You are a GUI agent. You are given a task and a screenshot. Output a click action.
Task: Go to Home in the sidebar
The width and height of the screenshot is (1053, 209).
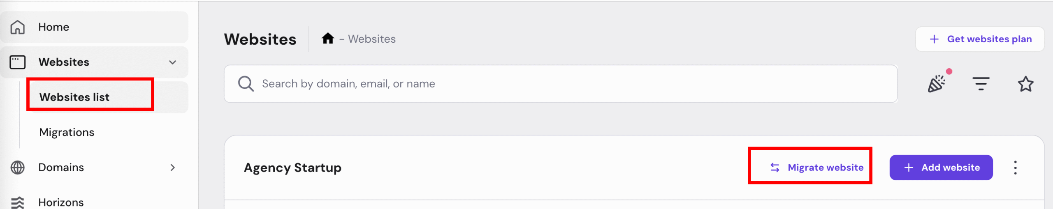53,27
